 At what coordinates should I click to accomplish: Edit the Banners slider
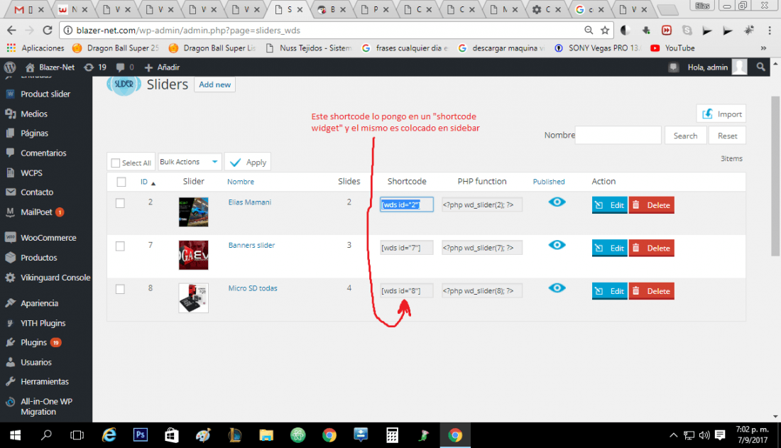610,248
